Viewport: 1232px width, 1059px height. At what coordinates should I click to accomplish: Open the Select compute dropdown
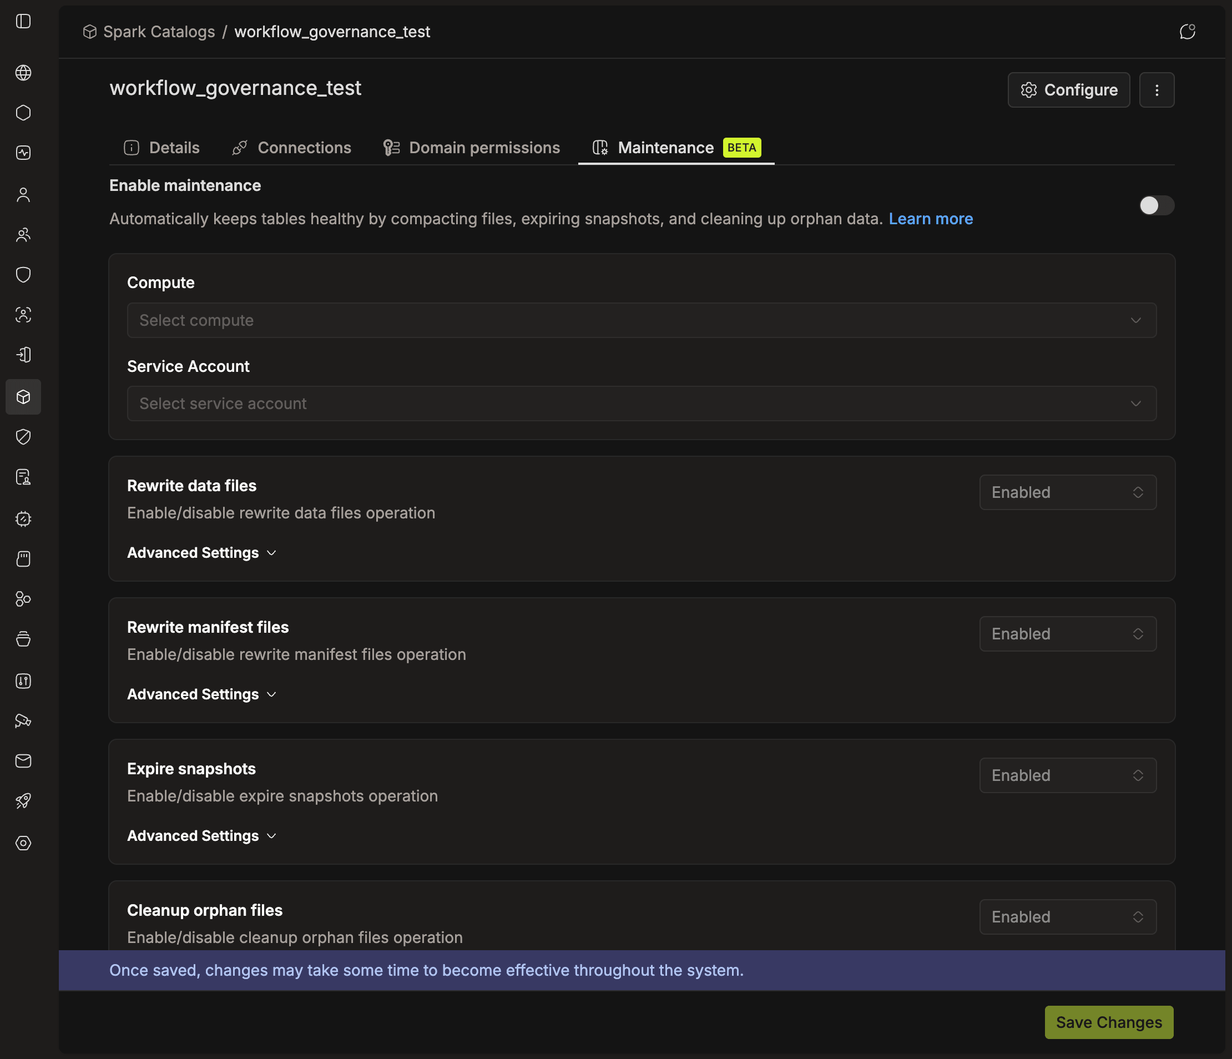tap(642, 320)
